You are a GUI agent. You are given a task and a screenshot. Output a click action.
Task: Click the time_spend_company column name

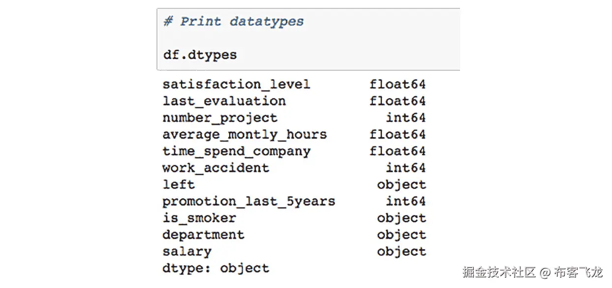[x=236, y=151]
